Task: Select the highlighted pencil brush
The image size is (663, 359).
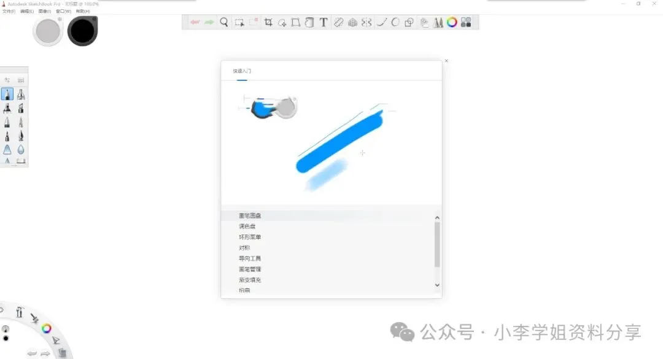Action: click(7, 95)
